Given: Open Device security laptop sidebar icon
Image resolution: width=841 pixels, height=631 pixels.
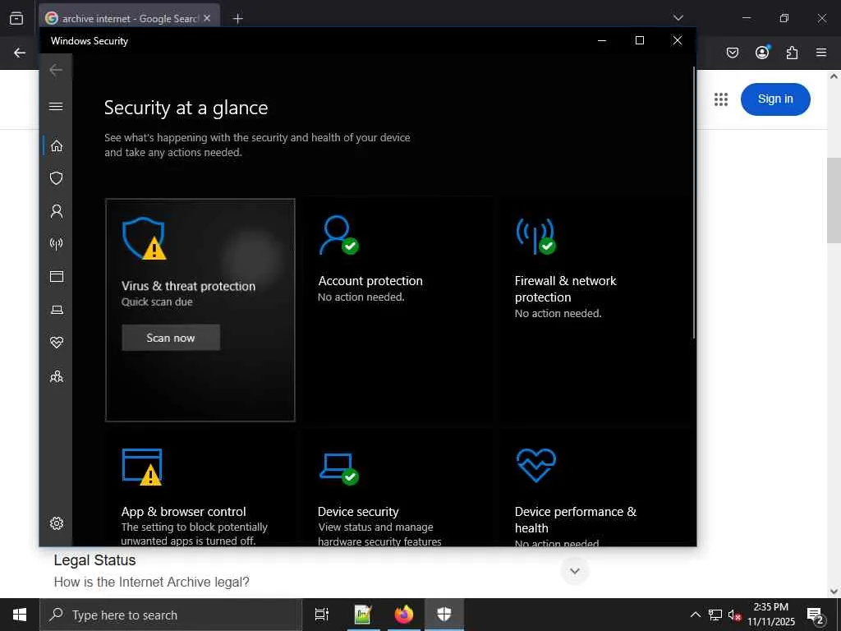Looking at the screenshot, I should tap(57, 310).
